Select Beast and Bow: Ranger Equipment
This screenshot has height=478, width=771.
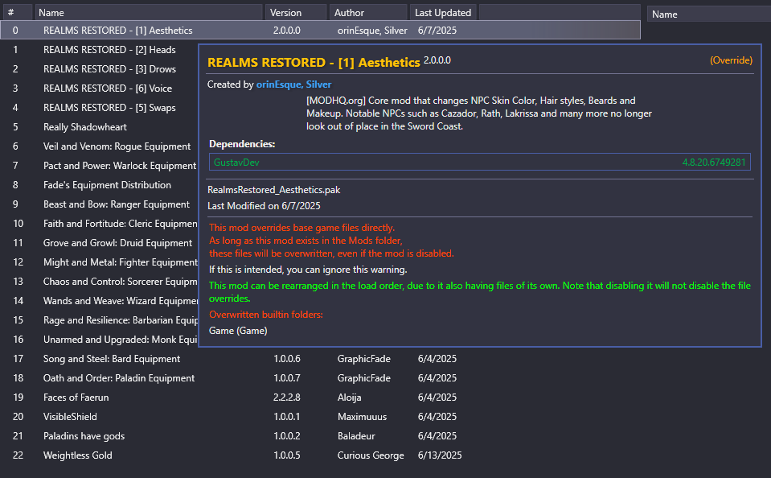[117, 204]
